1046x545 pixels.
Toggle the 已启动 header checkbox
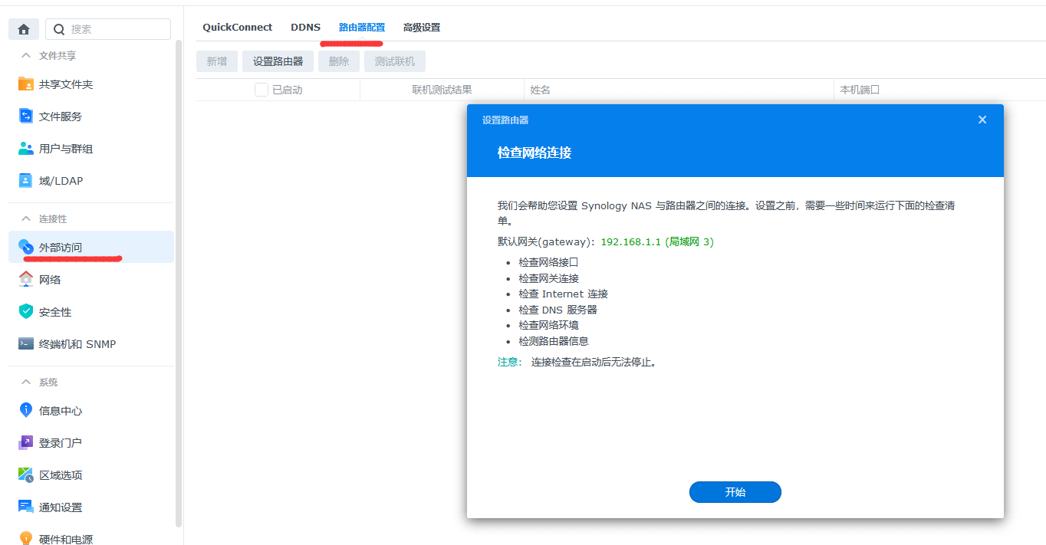(261, 90)
